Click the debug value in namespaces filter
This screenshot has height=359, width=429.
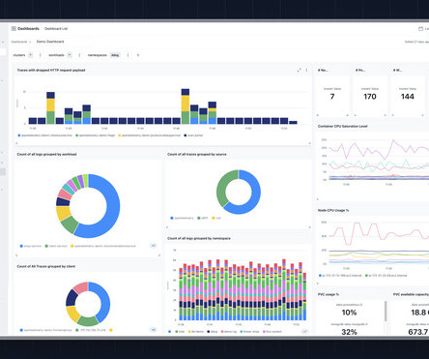coord(115,55)
